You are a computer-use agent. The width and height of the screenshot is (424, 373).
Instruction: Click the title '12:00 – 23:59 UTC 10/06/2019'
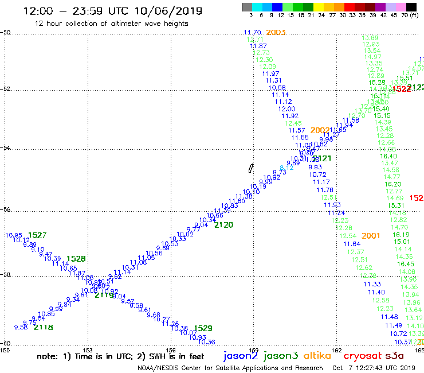[x=113, y=11]
